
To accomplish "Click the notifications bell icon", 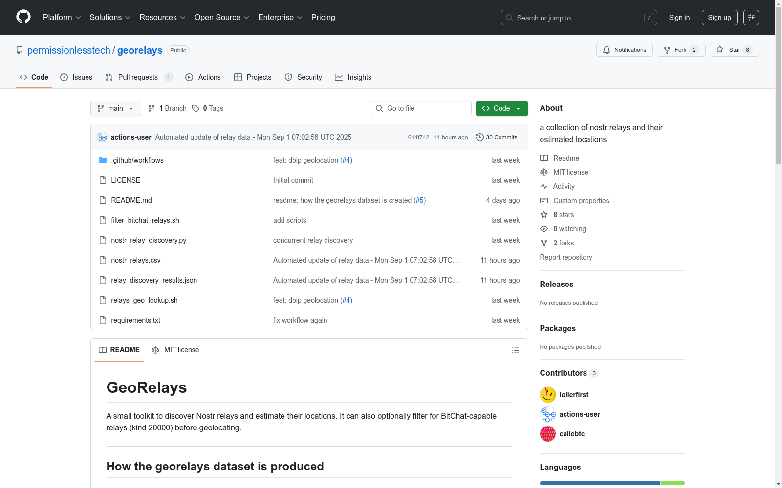I will (607, 50).
